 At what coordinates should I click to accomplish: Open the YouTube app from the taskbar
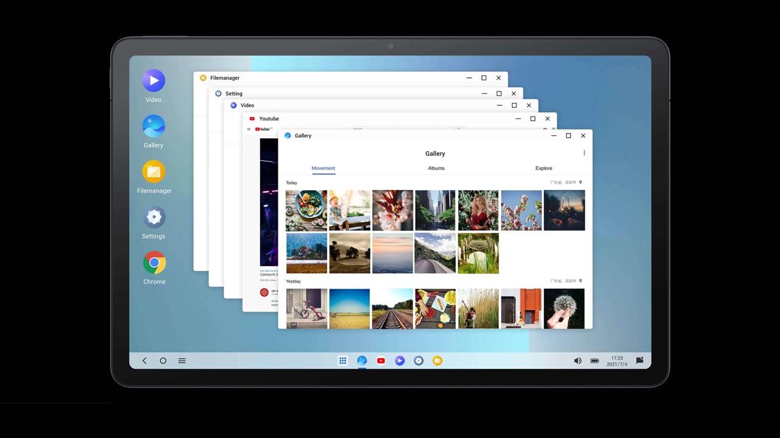[381, 361]
